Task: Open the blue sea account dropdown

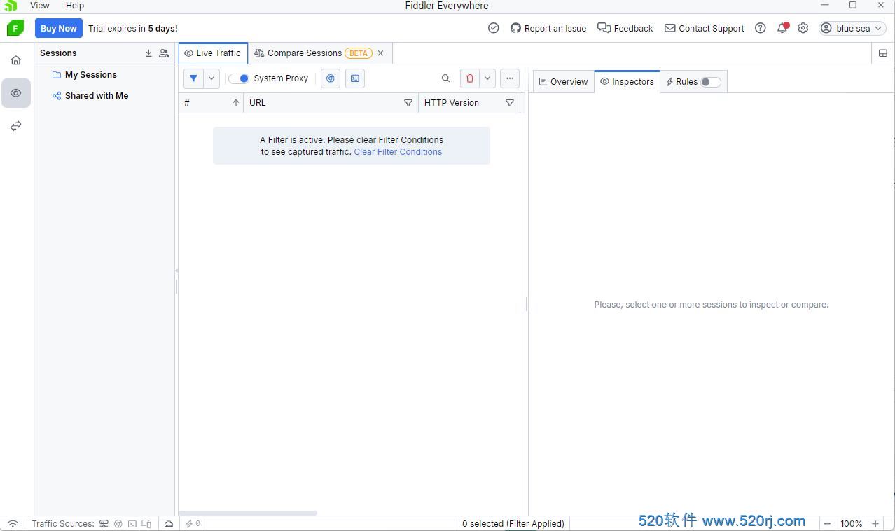Action: click(x=853, y=28)
